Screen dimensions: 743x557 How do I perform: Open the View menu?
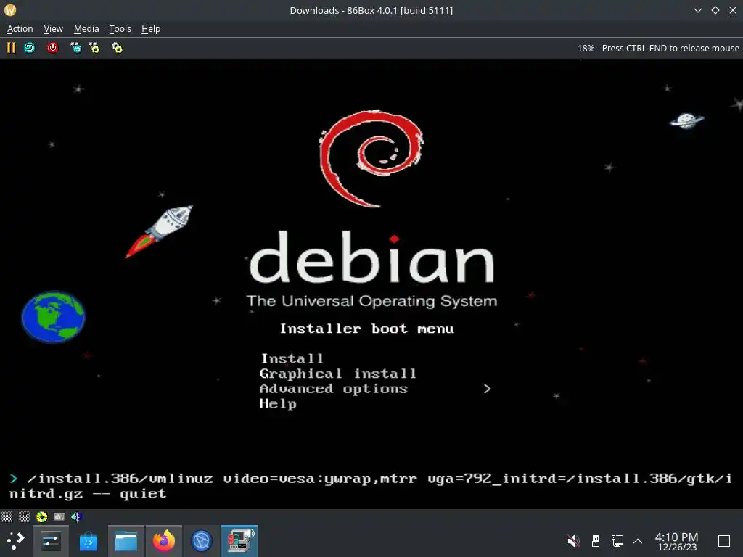(53, 29)
